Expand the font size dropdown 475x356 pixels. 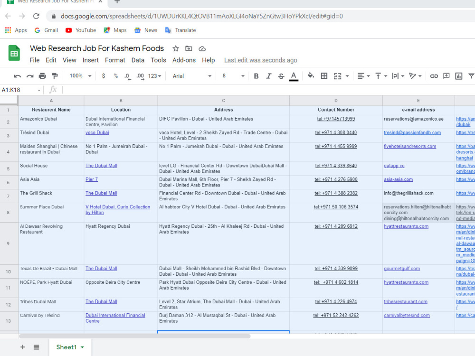pyautogui.click(x=233, y=76)
